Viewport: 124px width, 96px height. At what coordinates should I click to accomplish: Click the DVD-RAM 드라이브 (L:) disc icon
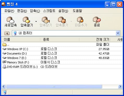click(x=4, y=67)
